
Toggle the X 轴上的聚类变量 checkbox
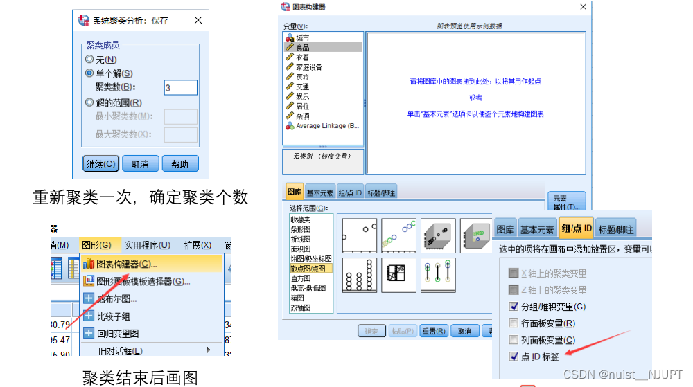(514, 273)
